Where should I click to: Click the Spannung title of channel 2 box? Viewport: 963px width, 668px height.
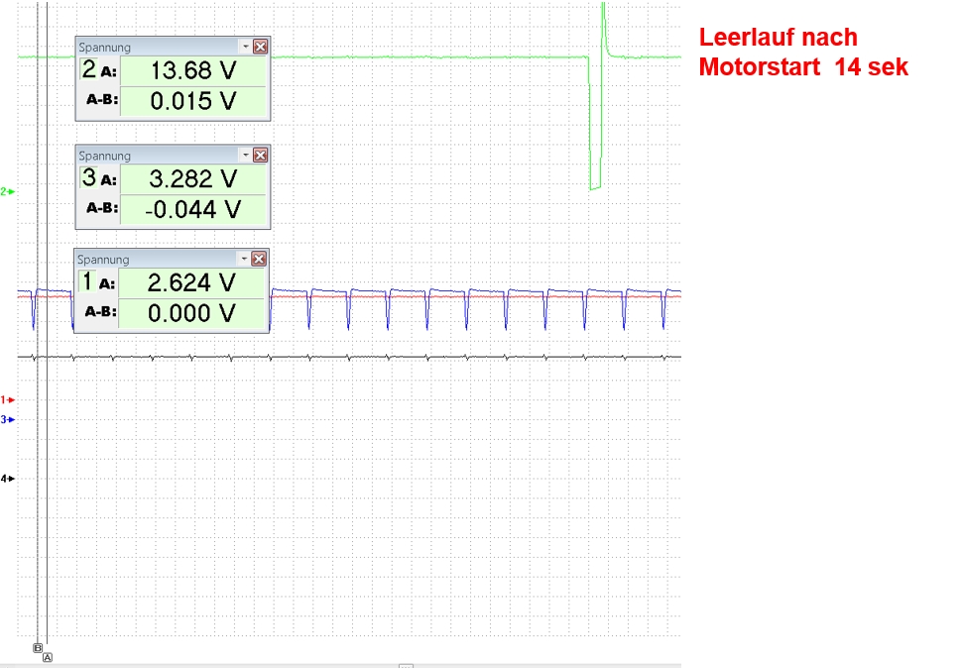104,48
